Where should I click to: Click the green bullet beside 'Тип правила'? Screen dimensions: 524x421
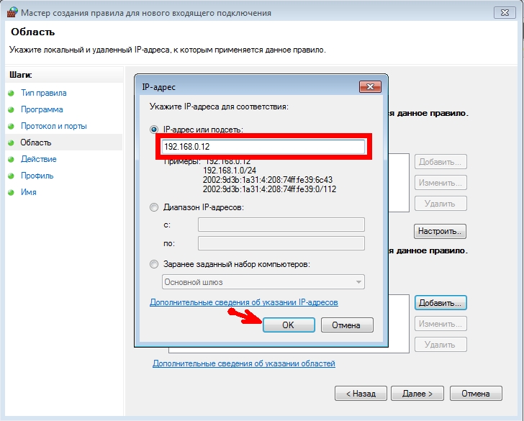point(11,94)
